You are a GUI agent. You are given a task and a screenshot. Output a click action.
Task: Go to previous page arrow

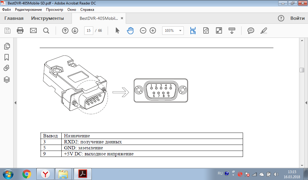coord(65,31)
